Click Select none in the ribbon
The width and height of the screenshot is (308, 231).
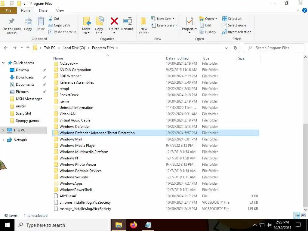point(234,25)
